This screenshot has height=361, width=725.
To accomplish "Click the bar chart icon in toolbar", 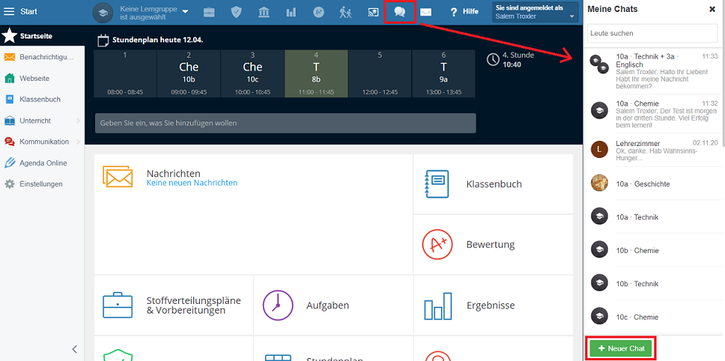I will click(291, 13).
